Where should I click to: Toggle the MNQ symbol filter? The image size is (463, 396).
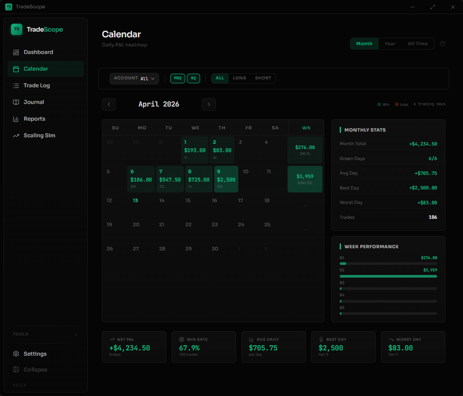tap(177, 78)
